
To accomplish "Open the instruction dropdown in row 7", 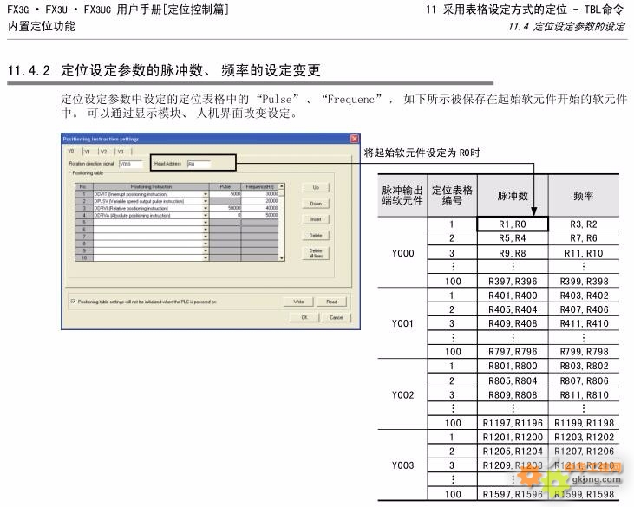I will click(206, 237).
